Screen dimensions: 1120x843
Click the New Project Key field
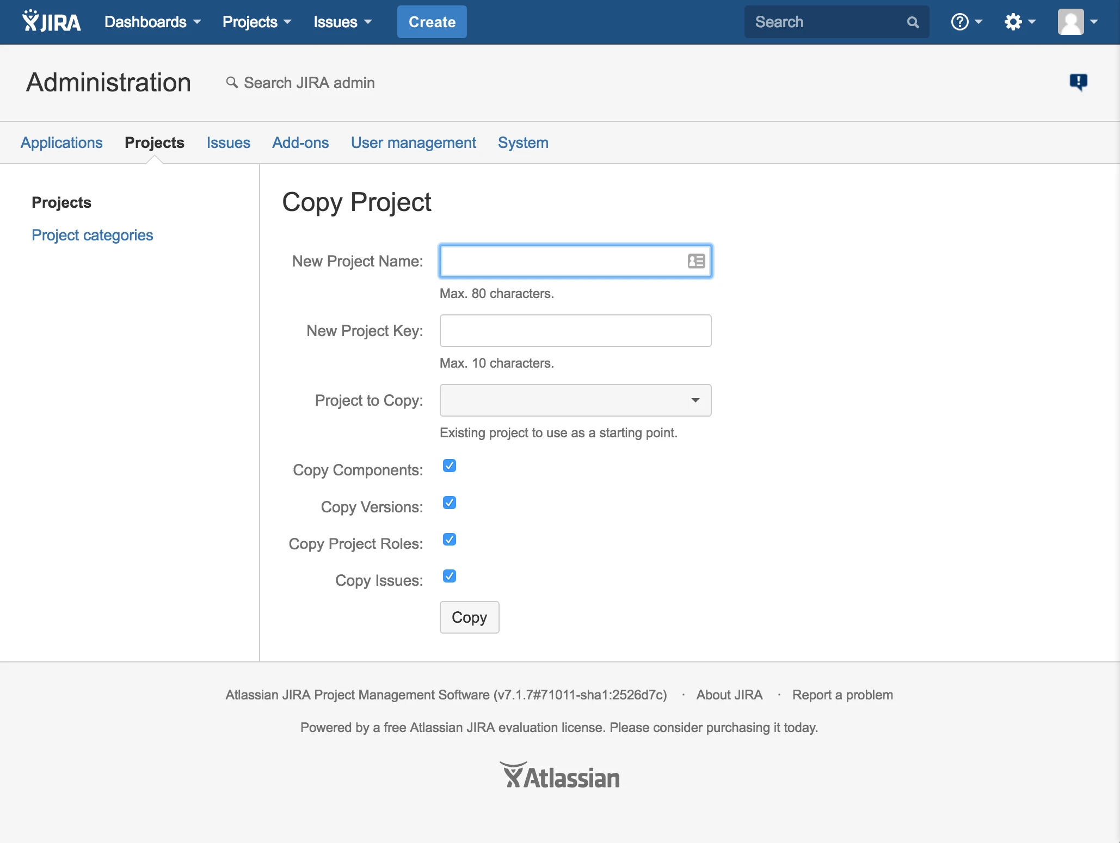575,330
